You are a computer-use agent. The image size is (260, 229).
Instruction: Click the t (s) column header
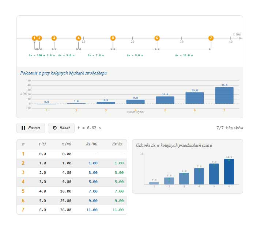click(42, 144)
